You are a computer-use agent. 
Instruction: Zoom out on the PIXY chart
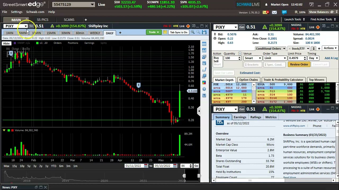point(198,32)
